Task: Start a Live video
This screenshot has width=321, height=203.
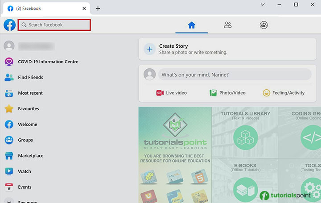Action: coord(171,93)
